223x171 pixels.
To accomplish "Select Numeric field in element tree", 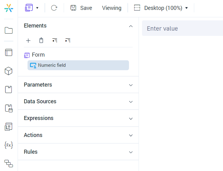I will pyautogui.click(x=52, y=65).
